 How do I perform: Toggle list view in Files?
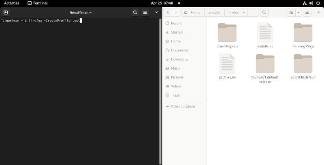(291, 13)
